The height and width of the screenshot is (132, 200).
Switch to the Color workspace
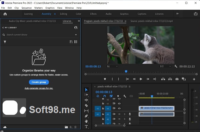[x=78, y=14]
